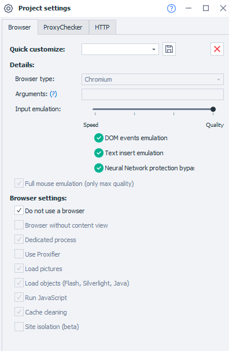The height and width of the screenshot is (351, 229).
Task: Switch to the HTTP tab
Action: [x=102, y=27]
